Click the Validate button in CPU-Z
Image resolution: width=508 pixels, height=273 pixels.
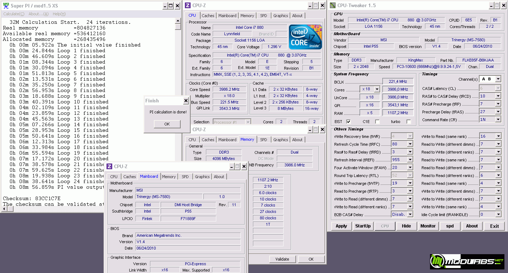282,259
